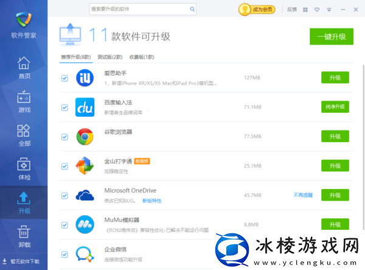Select the 升级 upgrade sidebar item
The image size is (365, 270).
coord(24,202)
